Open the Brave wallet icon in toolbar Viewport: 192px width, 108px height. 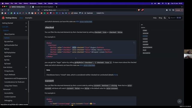(x=173, y=10)
